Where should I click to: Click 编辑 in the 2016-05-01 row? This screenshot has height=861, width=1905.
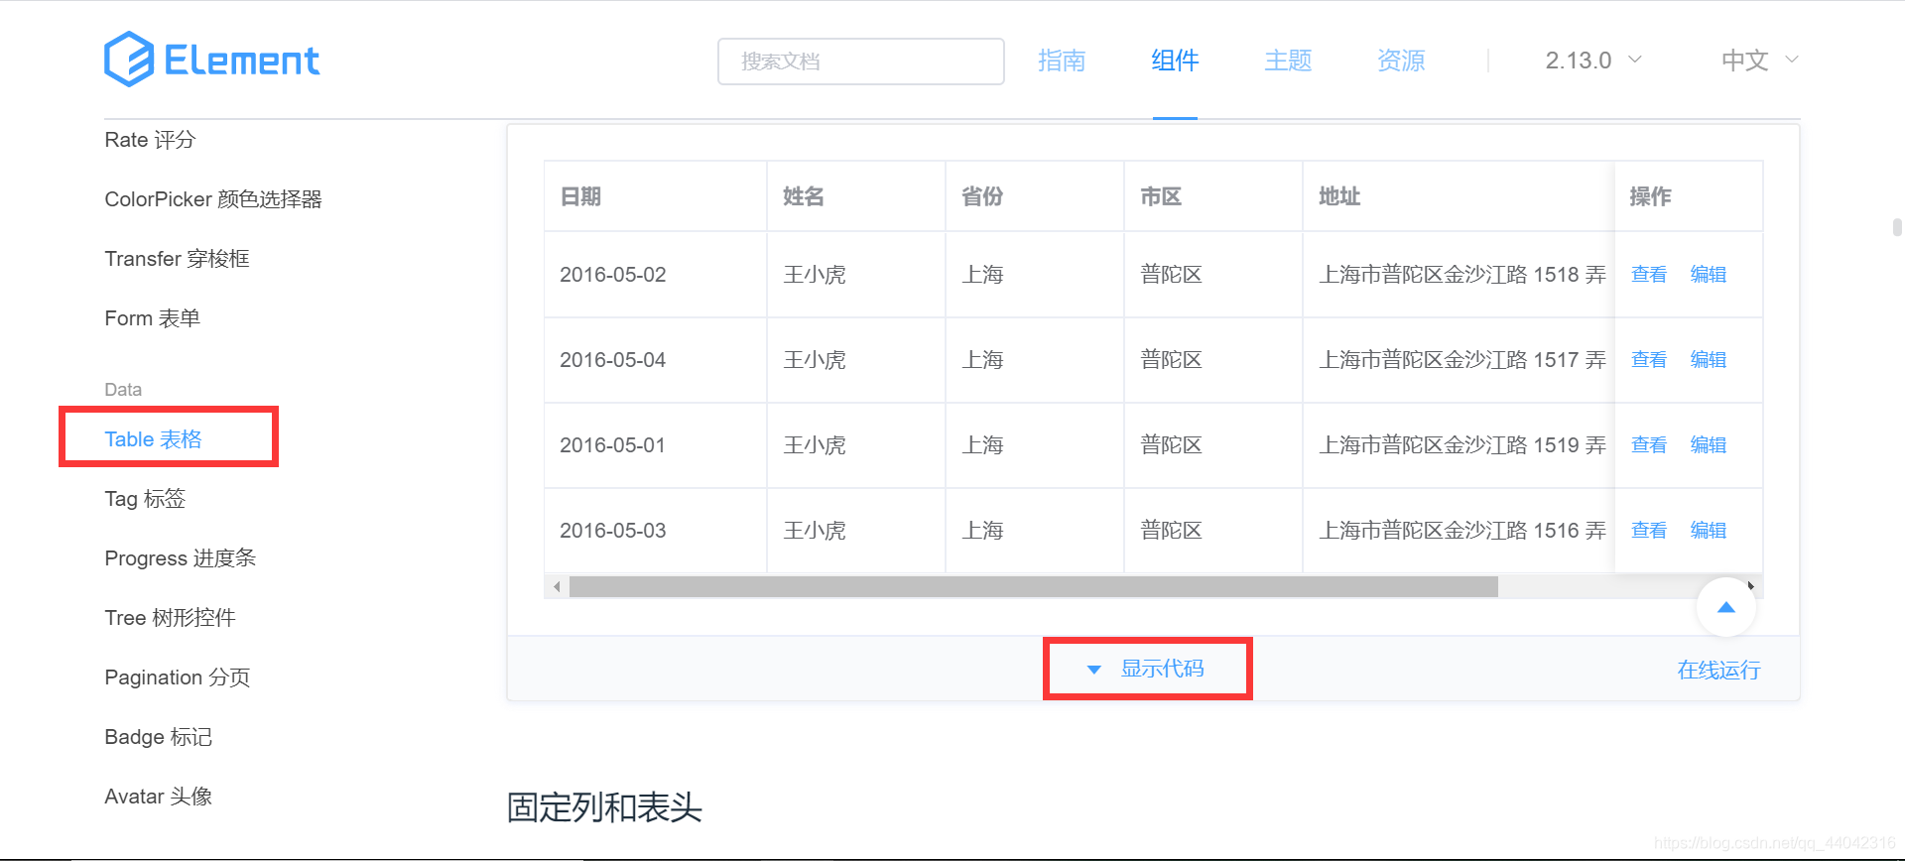(x=1709, y=445)
